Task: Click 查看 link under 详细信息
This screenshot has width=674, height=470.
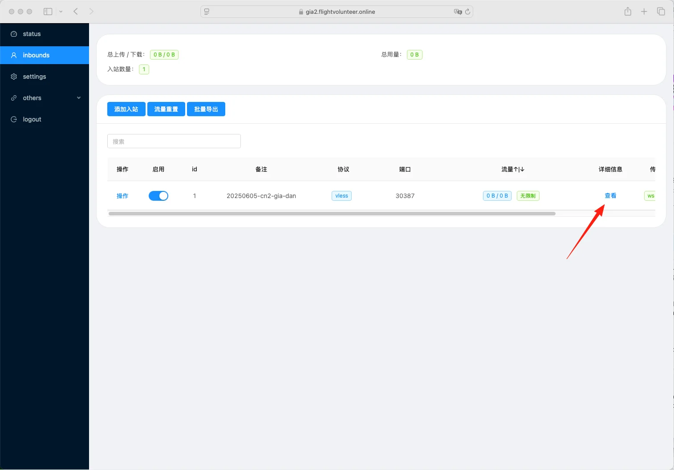Action: pos(610,196)
